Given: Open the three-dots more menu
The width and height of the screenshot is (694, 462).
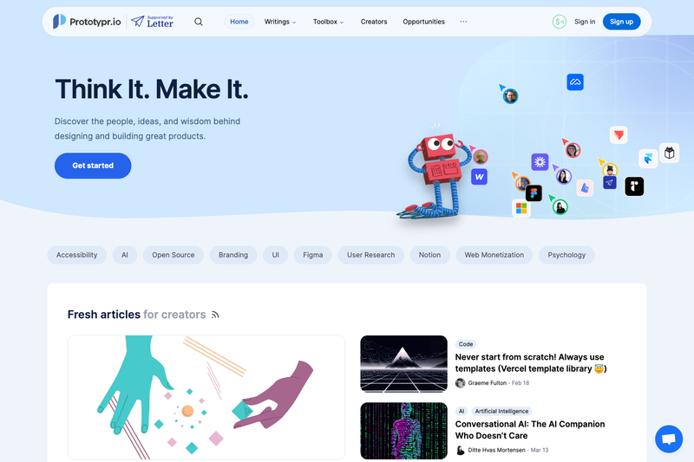Looking at the screenshot, I should point(463,22).
